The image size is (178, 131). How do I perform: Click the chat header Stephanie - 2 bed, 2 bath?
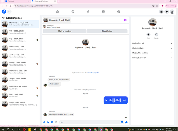tap(57, 20)
